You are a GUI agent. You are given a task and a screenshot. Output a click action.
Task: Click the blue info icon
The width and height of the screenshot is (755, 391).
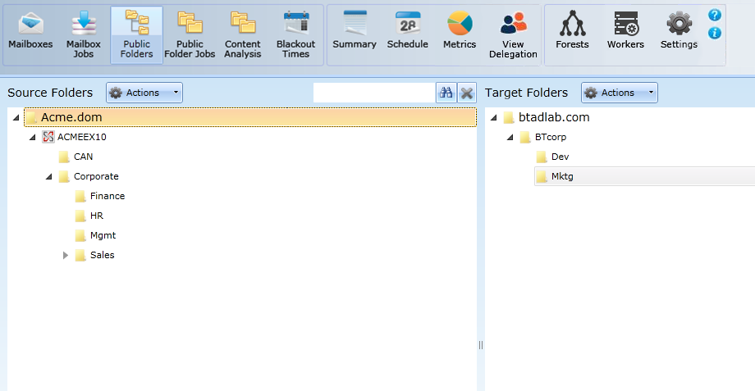(x=715, y=33)
